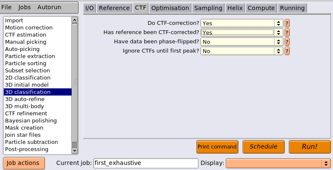Click the Run! button
The image size is (333, 170).
click(309, 146)
